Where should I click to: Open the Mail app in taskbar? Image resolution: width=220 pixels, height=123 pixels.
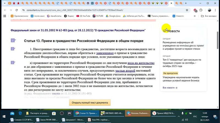(12, 113)
